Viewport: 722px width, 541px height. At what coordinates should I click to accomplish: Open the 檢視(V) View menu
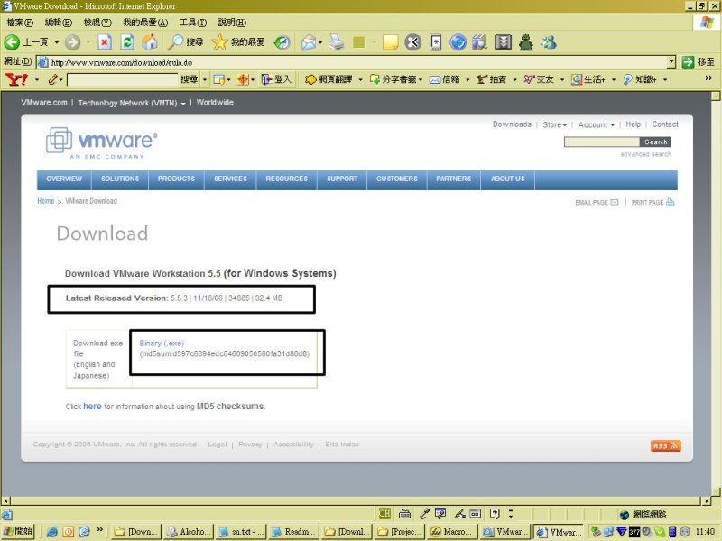coord(97,22)
